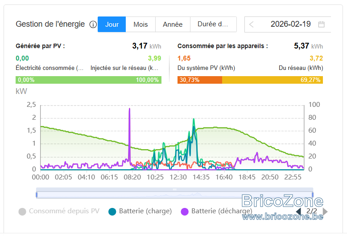
Task: Toggle Batterie (décharge) legend series
Action: [216, 211]
